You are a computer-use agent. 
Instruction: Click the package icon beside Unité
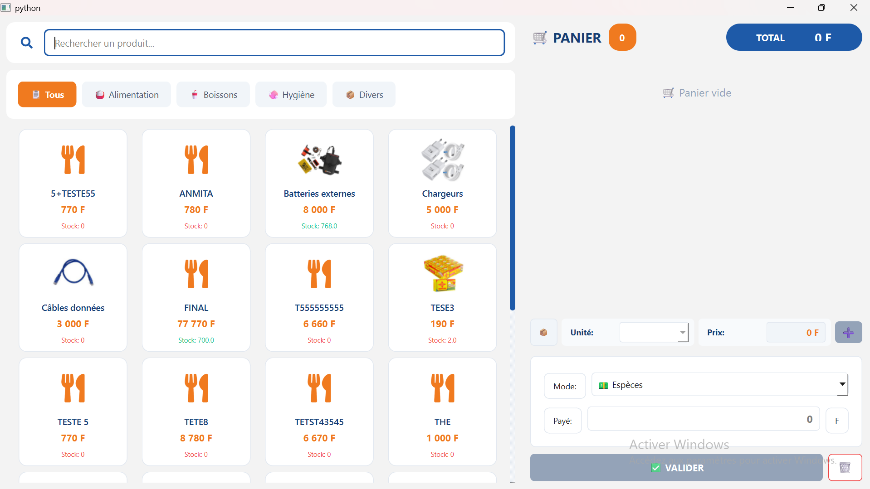coord(543,333)
